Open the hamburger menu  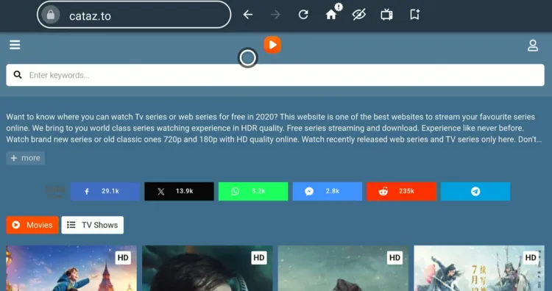click(x=15, y=45)
